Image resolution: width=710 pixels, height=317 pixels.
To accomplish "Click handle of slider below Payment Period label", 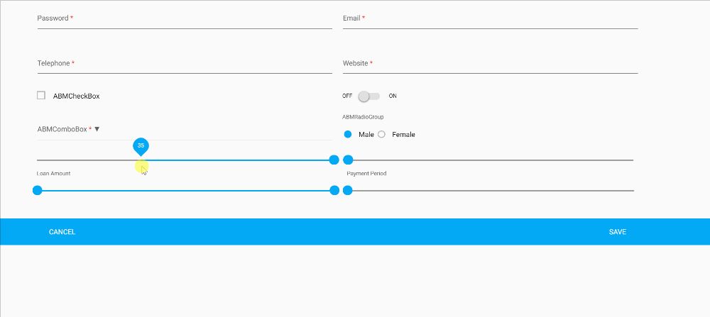I will pos(348,190).
